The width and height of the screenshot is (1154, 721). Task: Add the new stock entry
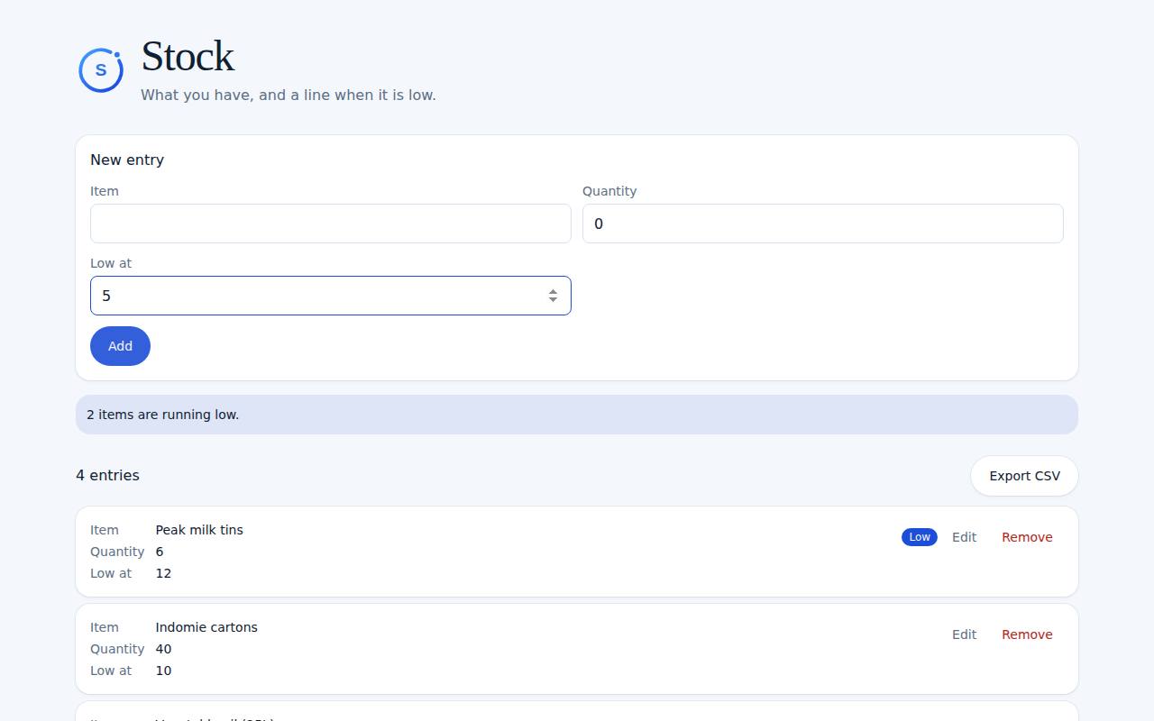[x=120, y=346]
